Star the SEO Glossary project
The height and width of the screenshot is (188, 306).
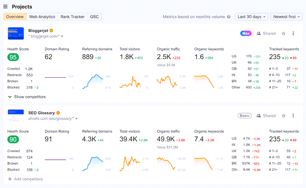(x=283, y=116)
